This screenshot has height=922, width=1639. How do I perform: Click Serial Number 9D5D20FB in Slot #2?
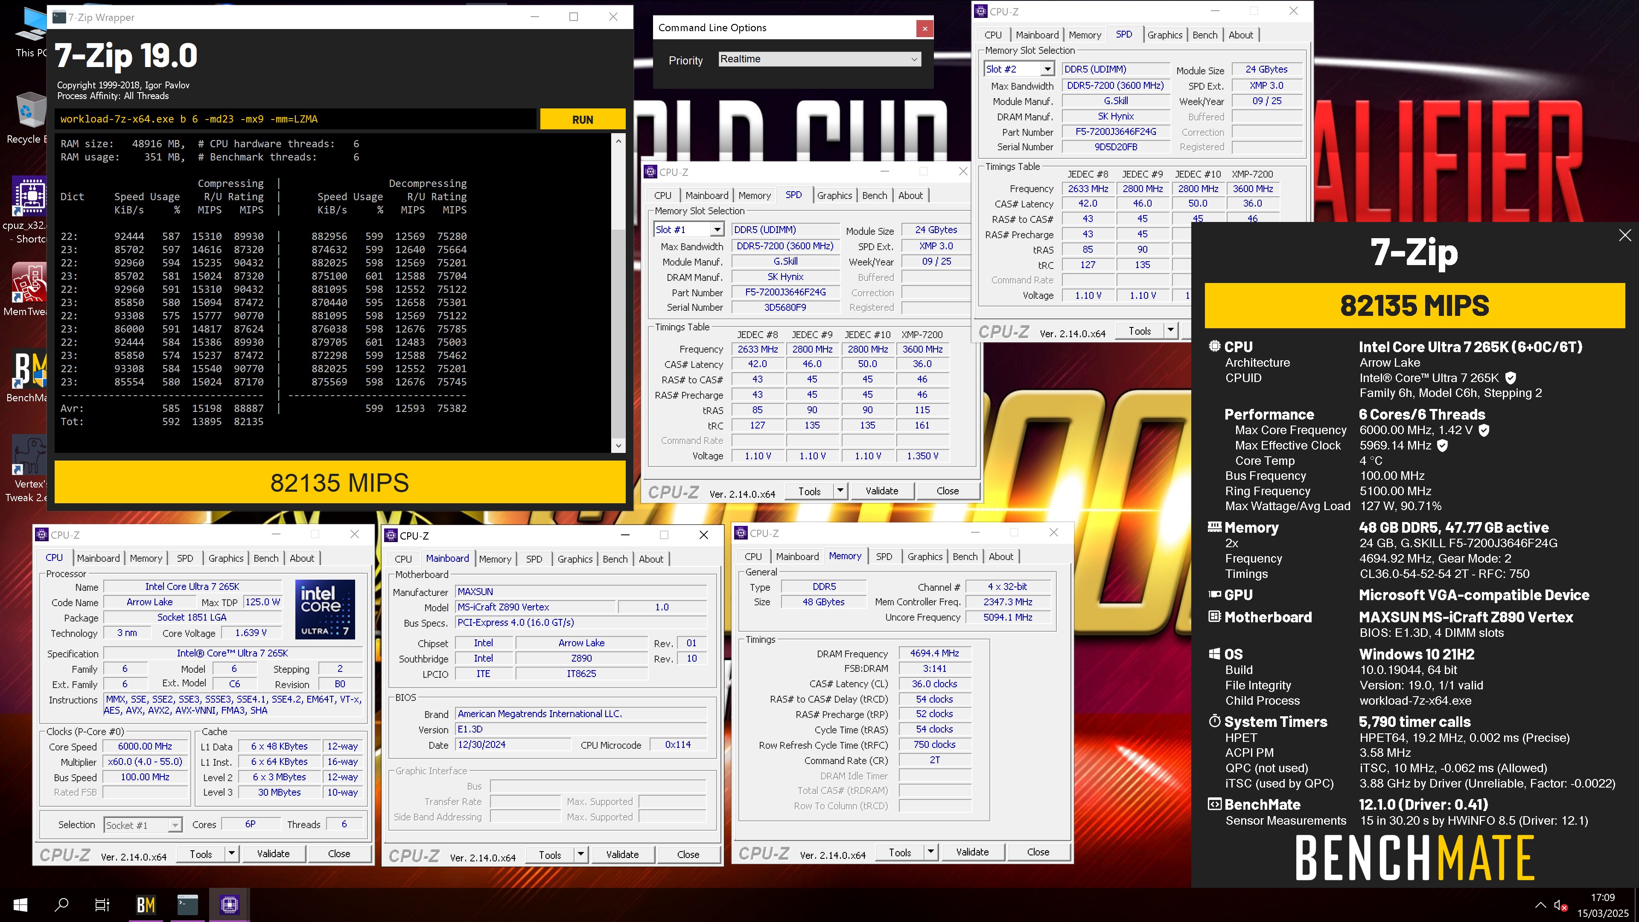1115,147
